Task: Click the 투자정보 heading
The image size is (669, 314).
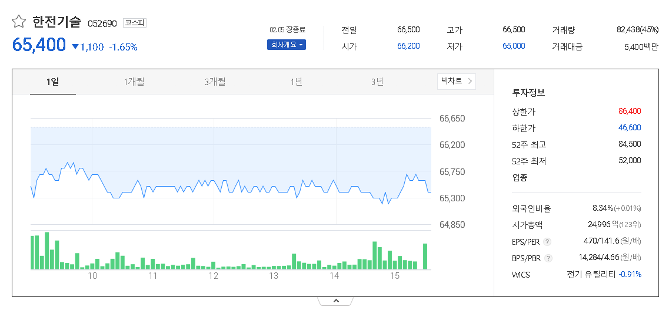Action: [528, 93]
